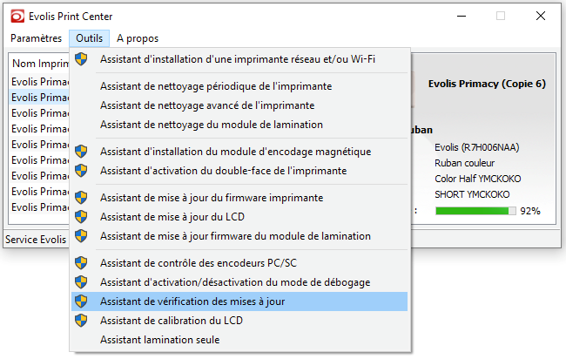This screenshot has width=566, height=359.
Task: Click shield icon beside lamination firmware update assistant
Action: [x=81, y=236]
